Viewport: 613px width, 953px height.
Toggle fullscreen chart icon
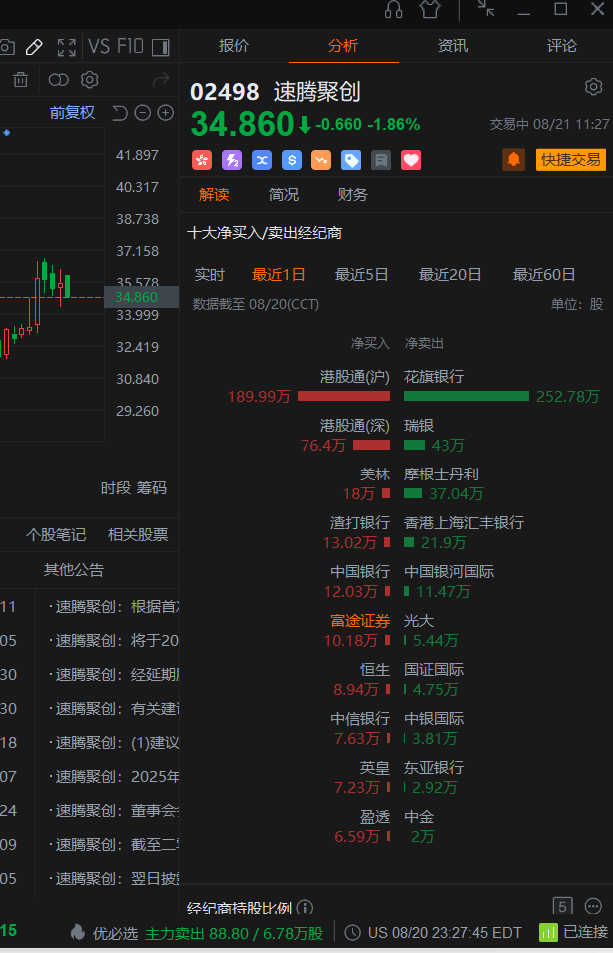[66, 47]
